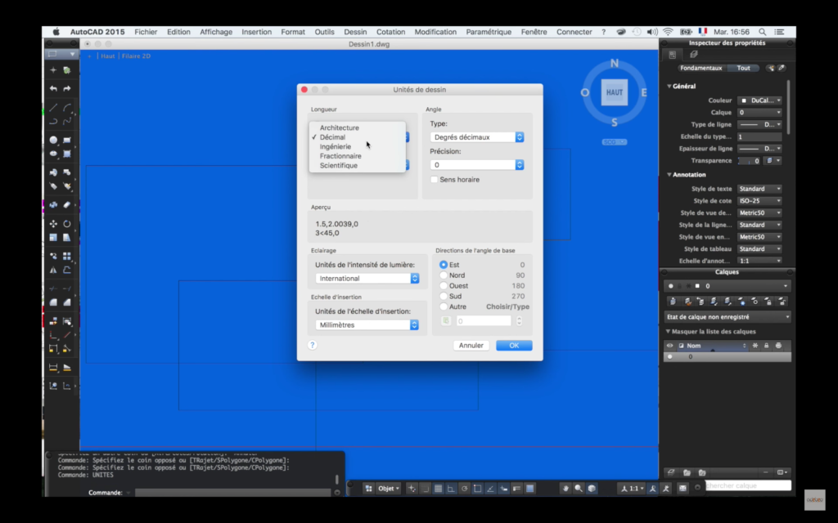Click the 3D orbit cube icon in the status bar
The width and height of the screenshot is (838, 523).
point(590,488)
